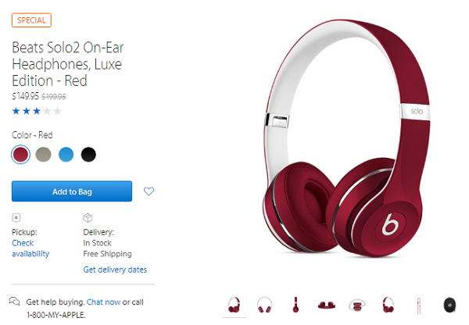The width and height of the screenshot is (469, 325).
Task: Open the Check availability pickup link
Action: pyautogui.click(x=30, y=248)
